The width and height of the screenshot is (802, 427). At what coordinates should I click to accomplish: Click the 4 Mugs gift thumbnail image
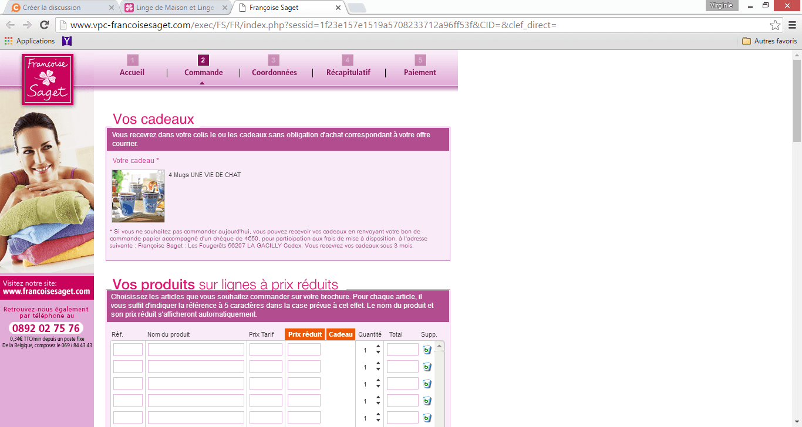pos(139,196)
